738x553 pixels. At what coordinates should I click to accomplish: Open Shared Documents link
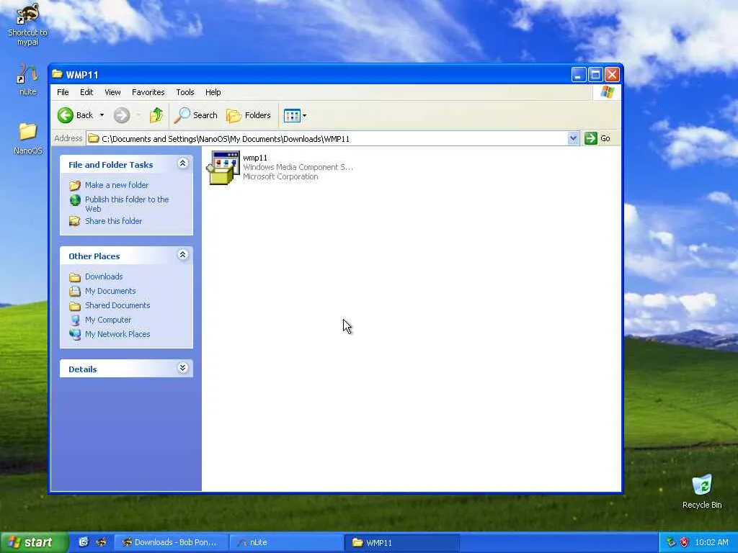pyautogui.click(x=117, y=305)
